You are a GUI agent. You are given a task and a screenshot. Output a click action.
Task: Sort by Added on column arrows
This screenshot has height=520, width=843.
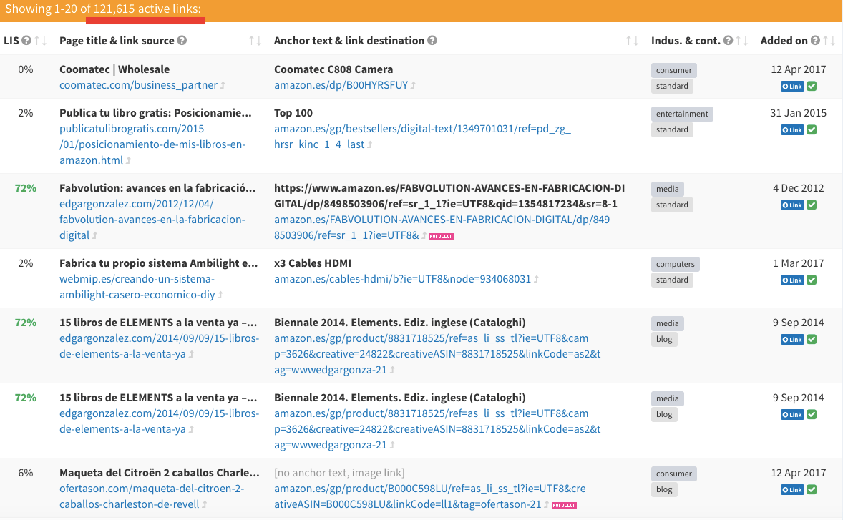point(829,41)
